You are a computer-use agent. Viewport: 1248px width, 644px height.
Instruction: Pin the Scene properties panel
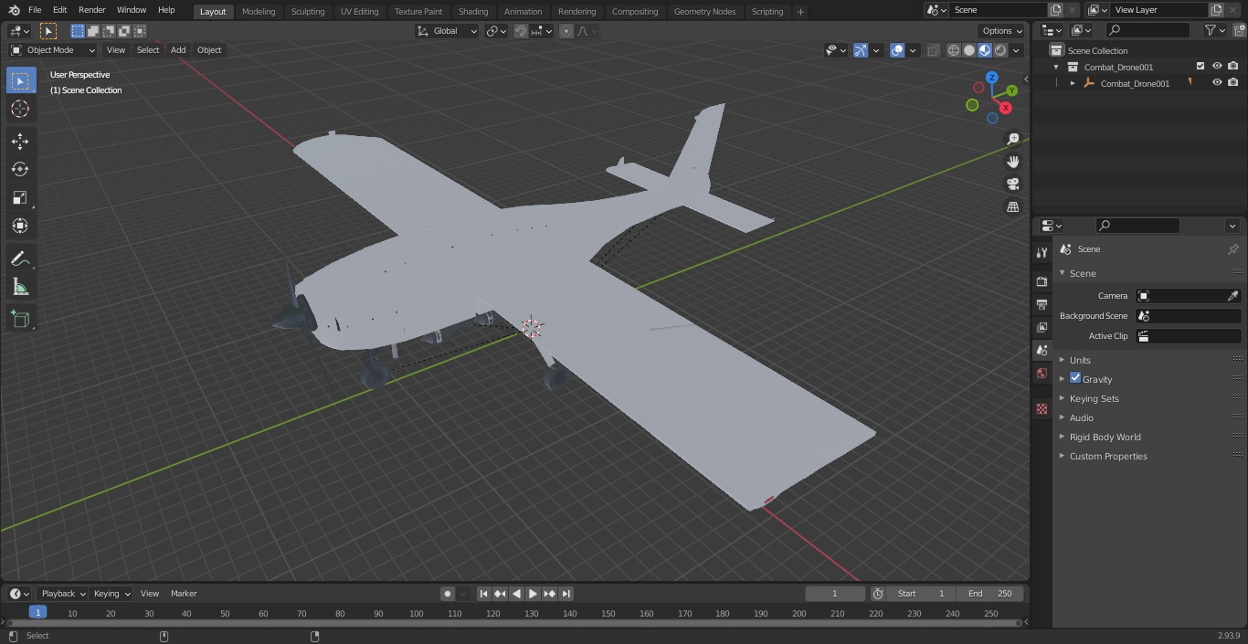click(1232, 249)
